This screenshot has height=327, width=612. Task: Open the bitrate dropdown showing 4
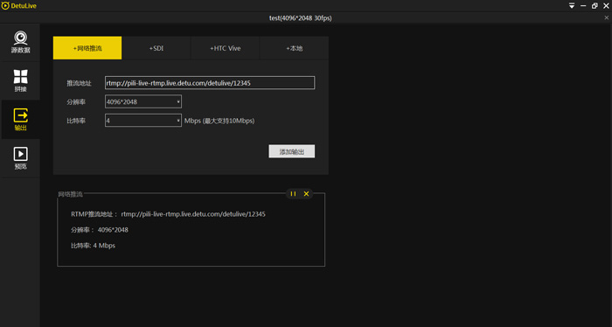pyautogui.click(x=143, y=121)
